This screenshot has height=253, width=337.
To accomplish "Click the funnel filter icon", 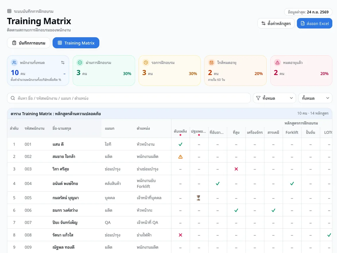I will (258, 98).
